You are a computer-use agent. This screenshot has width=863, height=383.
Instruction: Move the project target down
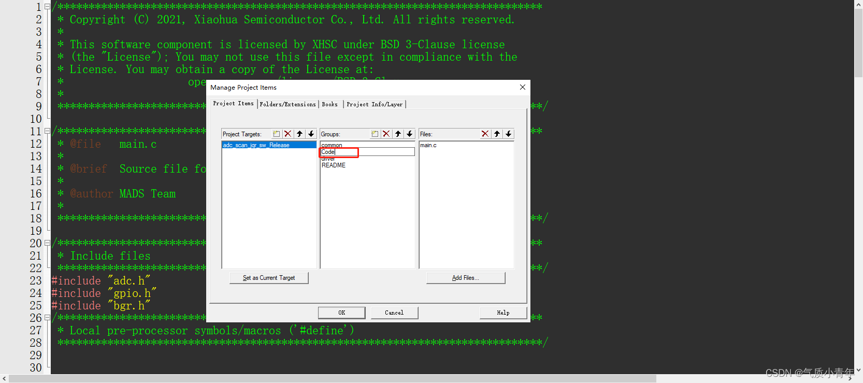311,134
